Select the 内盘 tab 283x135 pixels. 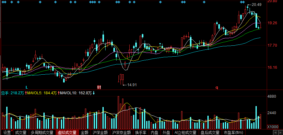click(x=155, y=133)
